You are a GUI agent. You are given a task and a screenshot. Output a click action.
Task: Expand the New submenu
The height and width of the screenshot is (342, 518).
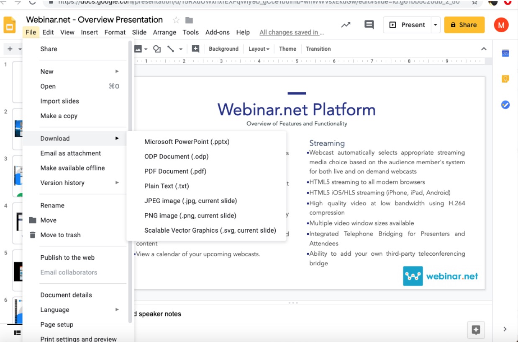click(79, 72)
